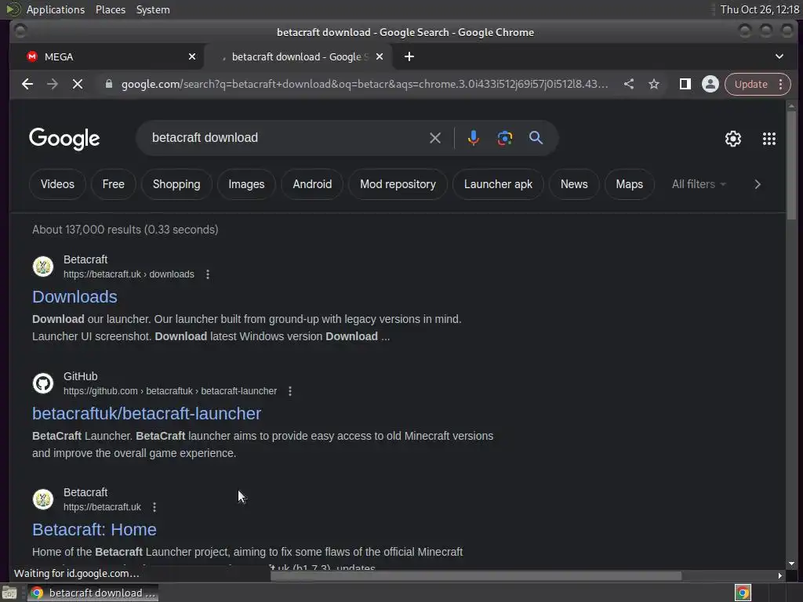Click the horizontal scrollbar thumb
Viewport: 803px width, 602px height.
point(476,575)
